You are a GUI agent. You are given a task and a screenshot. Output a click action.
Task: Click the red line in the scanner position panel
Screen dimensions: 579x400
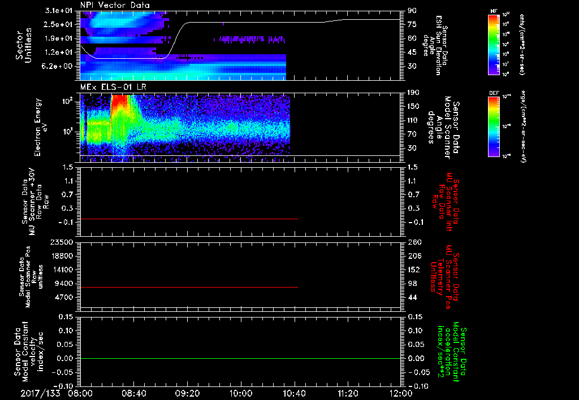tap(189, 287)
